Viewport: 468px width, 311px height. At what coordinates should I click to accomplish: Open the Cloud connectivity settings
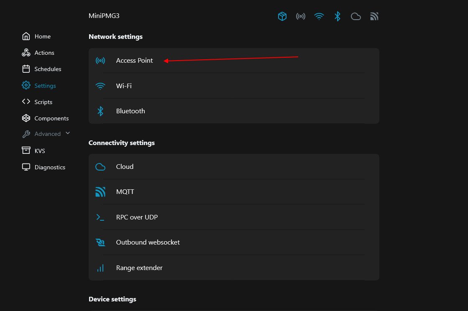125,167
